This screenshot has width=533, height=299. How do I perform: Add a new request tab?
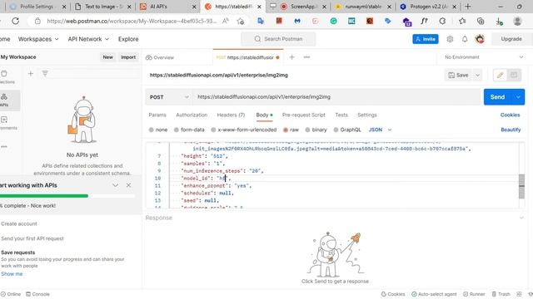click(291, 57)
